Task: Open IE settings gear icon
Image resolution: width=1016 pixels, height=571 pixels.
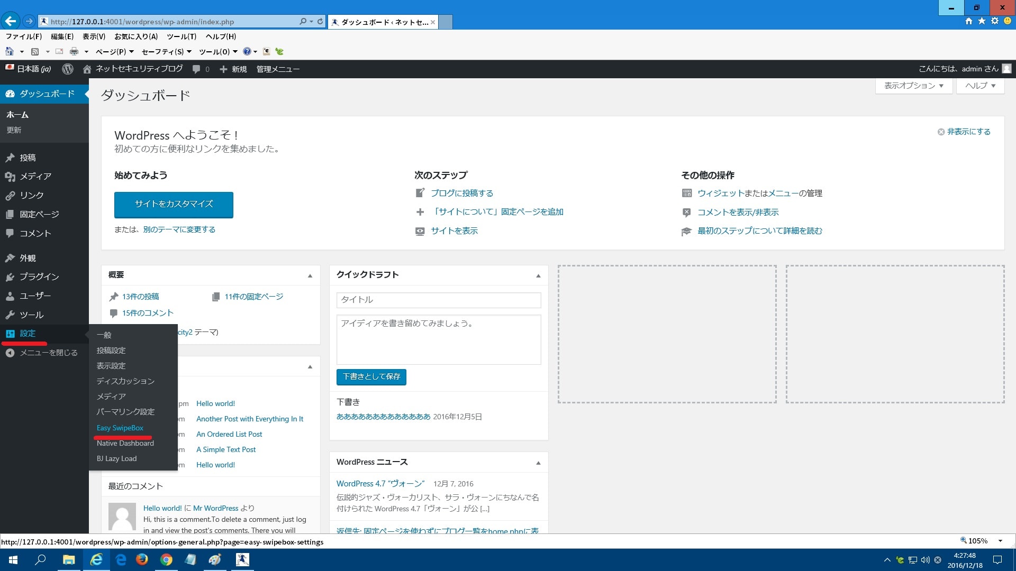Action: 994,21
